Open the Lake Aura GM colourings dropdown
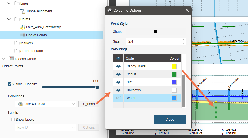This screenshot has height=138, width=248. coord(45,104)
